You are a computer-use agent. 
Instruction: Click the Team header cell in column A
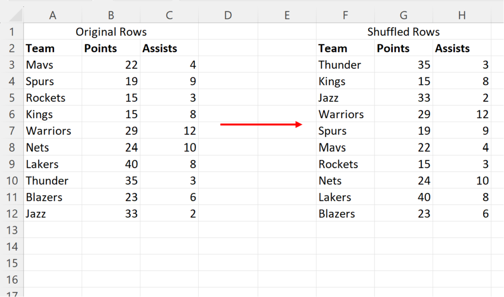[x=53, y=48]
